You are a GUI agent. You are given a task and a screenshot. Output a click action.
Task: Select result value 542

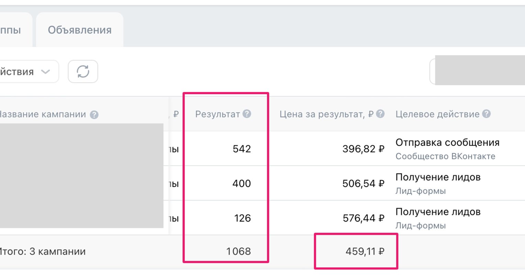coord(242,149)
